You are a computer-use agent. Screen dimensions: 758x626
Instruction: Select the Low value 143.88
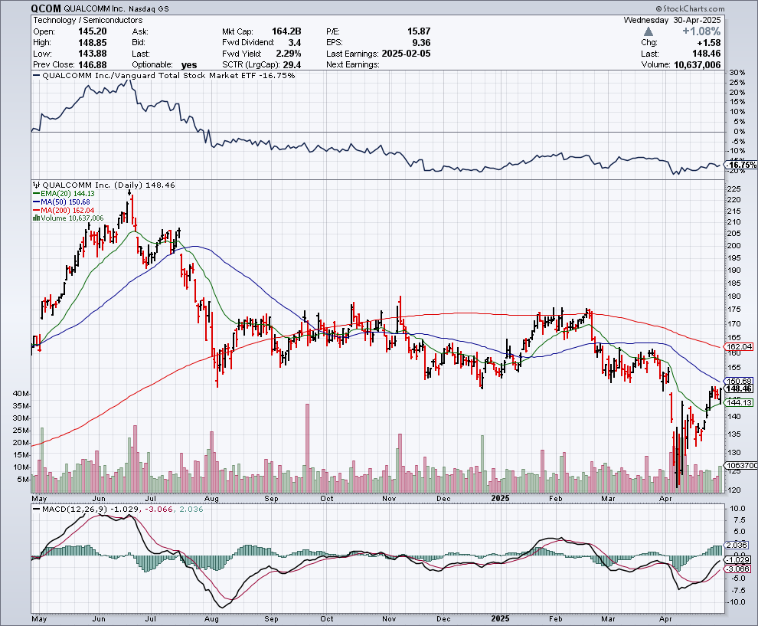93,54
